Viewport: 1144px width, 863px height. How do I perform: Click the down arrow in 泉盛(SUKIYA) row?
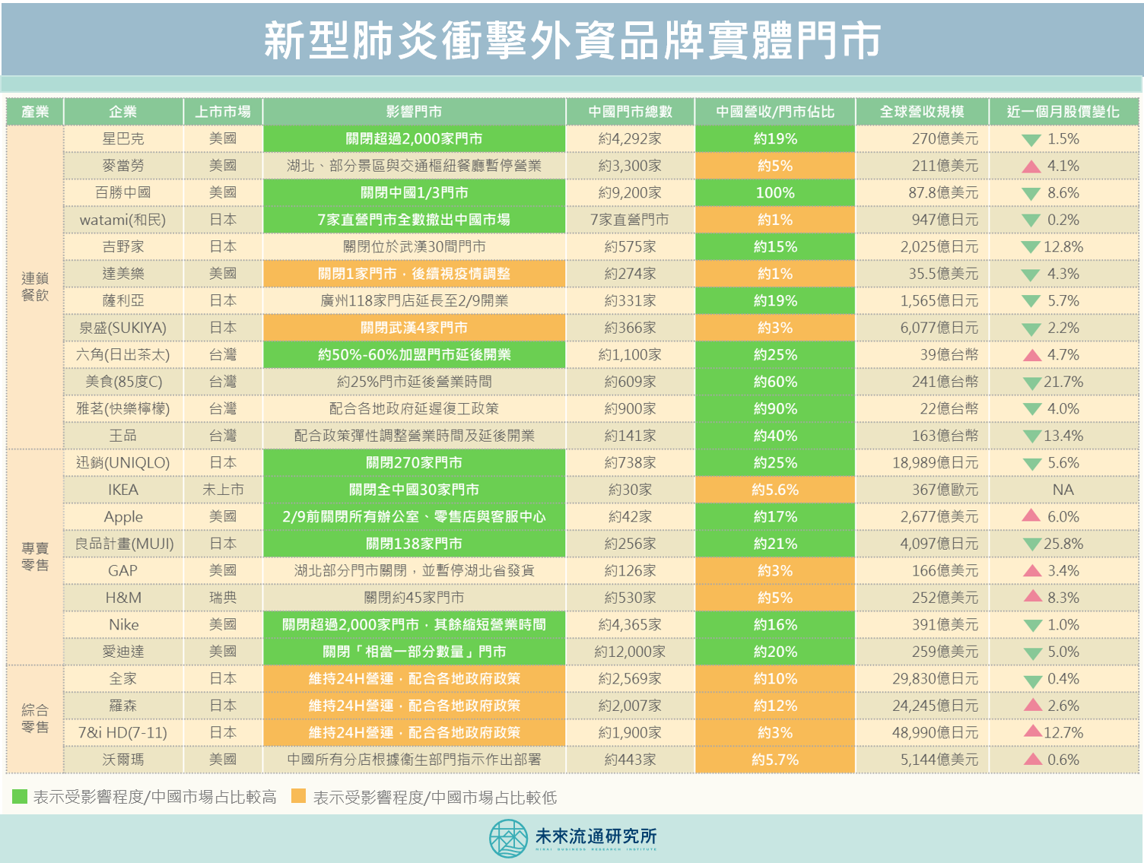1031,328
